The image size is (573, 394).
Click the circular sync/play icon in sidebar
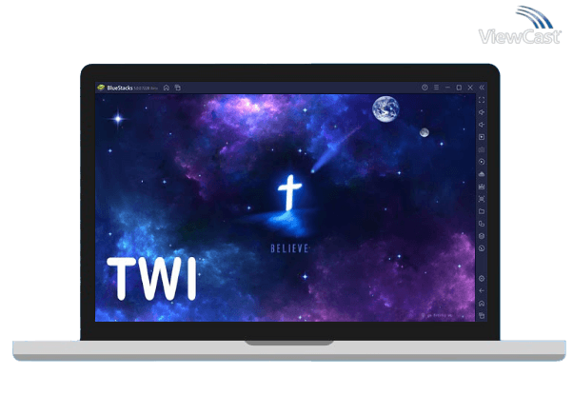click(x=482, y=162)
